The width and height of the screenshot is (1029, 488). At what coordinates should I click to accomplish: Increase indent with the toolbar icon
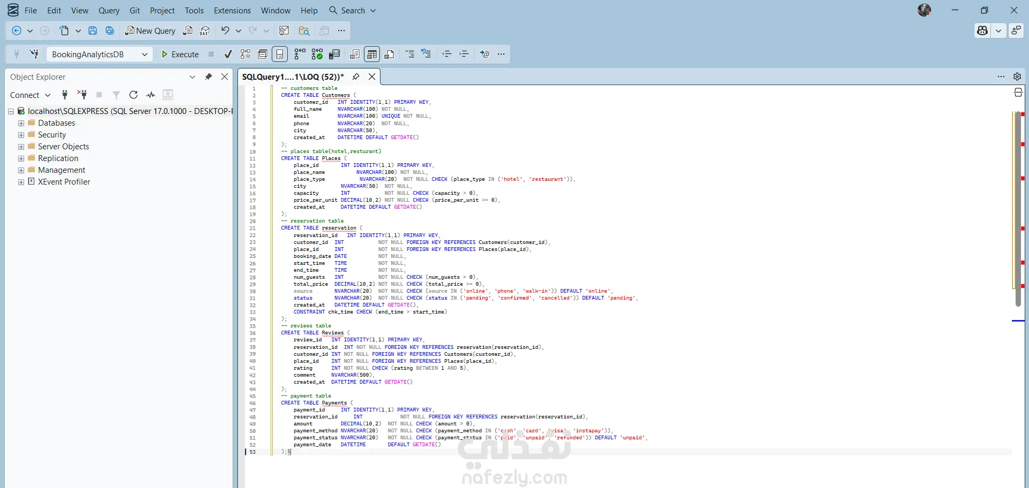pyautogui.click(x=464, y=54)
